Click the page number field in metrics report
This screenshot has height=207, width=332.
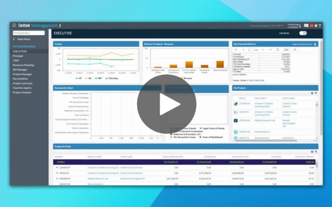(251, 50)
